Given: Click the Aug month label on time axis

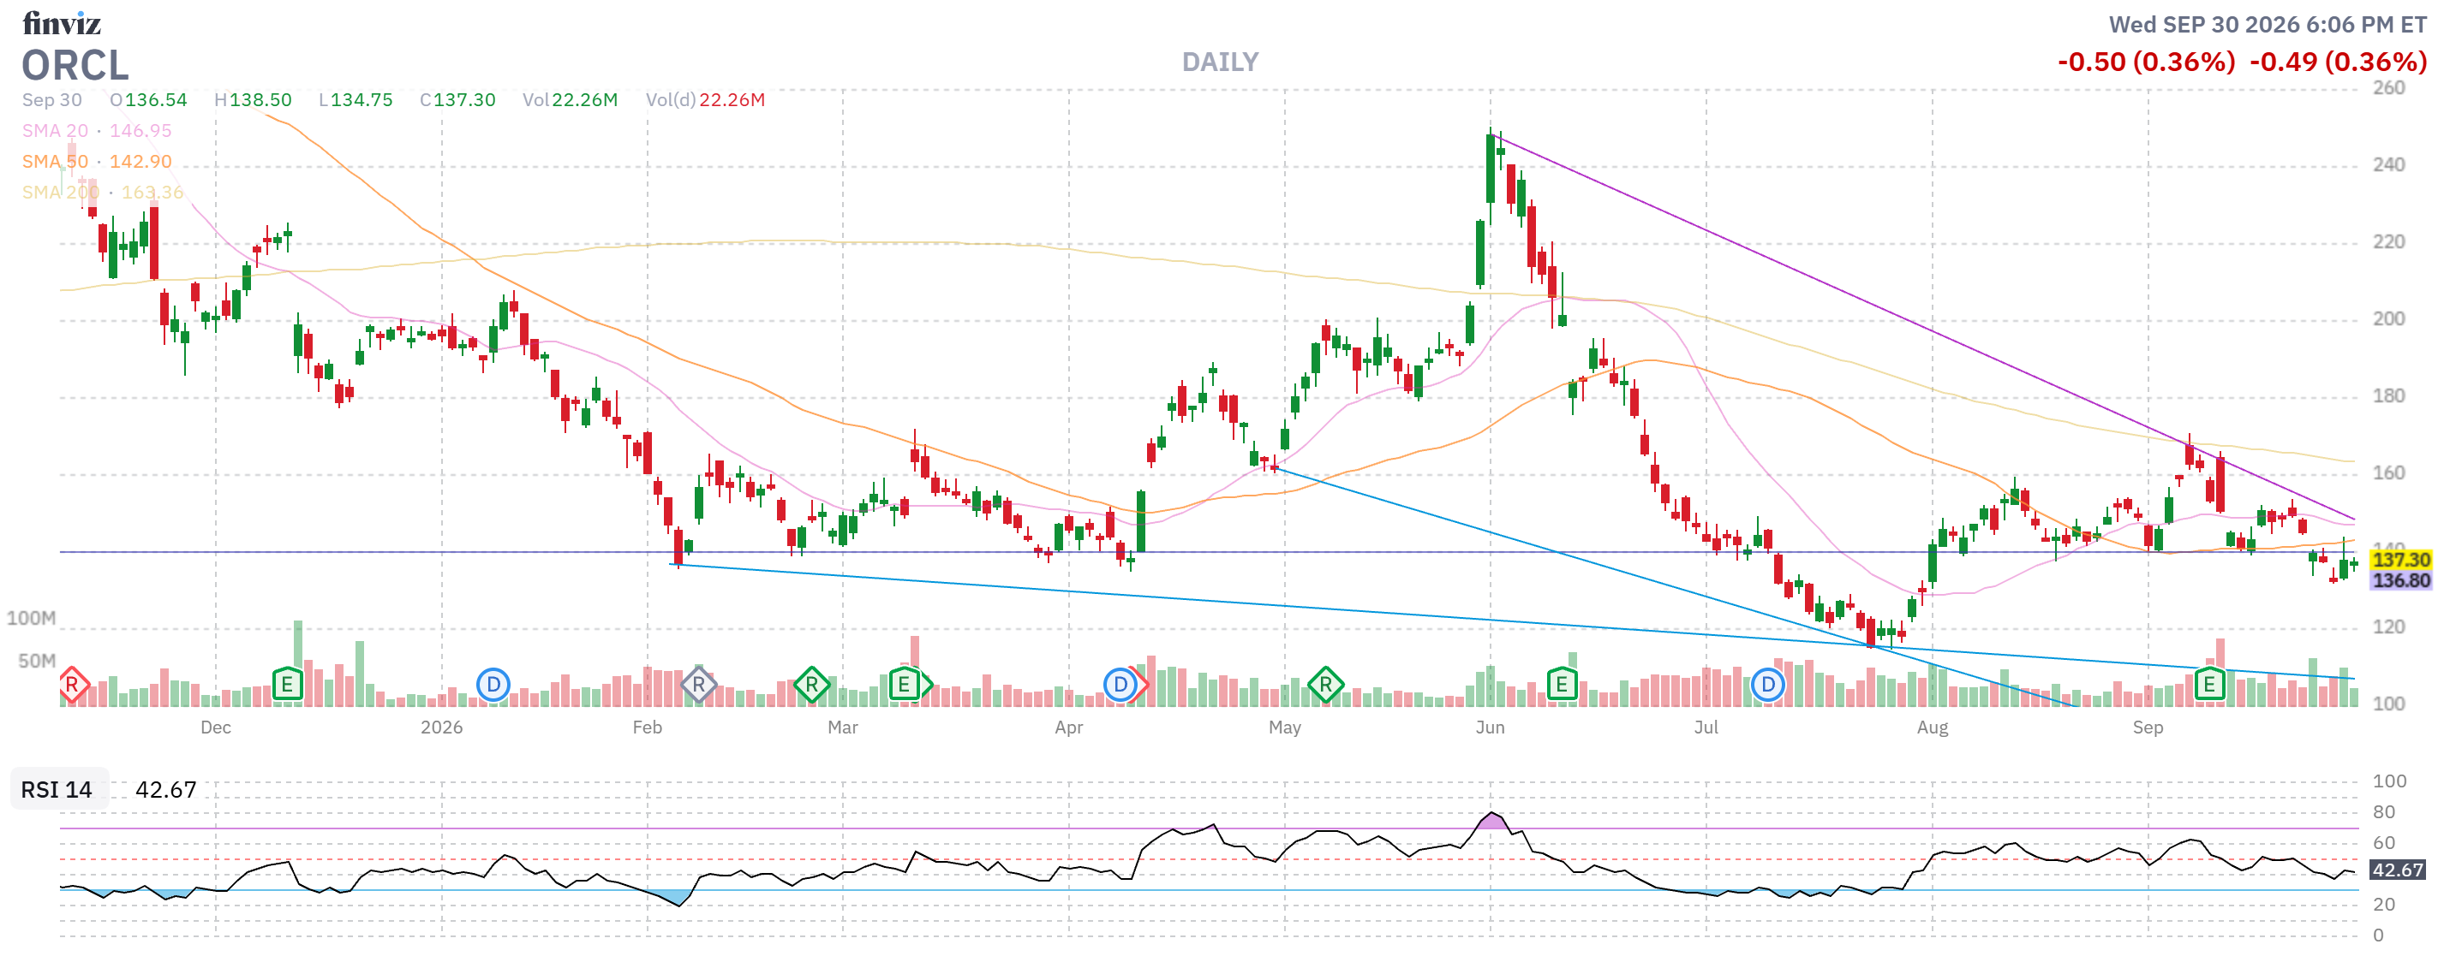Looking at the screenshot, I should point(1932,727).
